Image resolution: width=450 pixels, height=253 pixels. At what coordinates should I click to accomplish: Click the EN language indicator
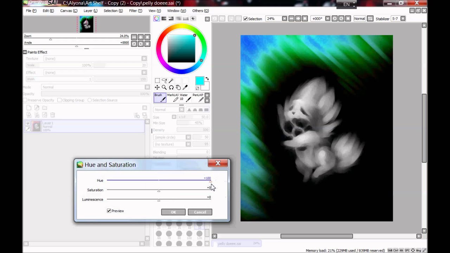[346, 4]
